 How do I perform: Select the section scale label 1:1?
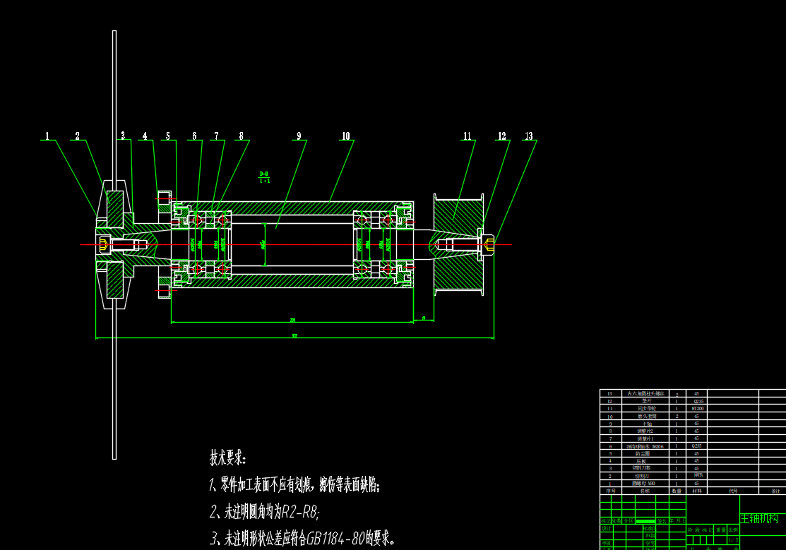[265, 181]
